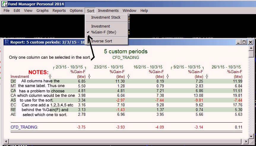Open the Help menu
The image size is (256, 146).
[144, 11]
